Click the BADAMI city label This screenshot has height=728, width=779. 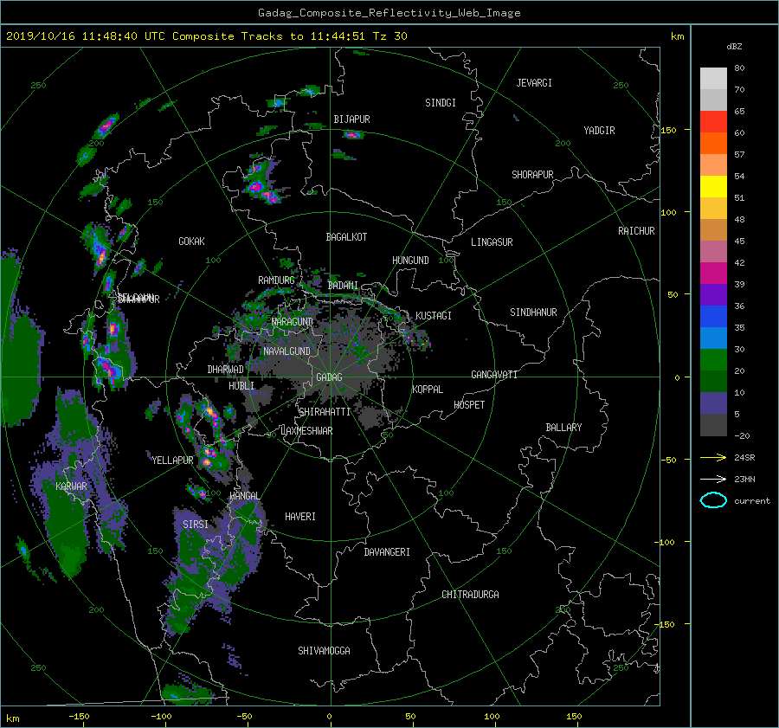point(343,286)
